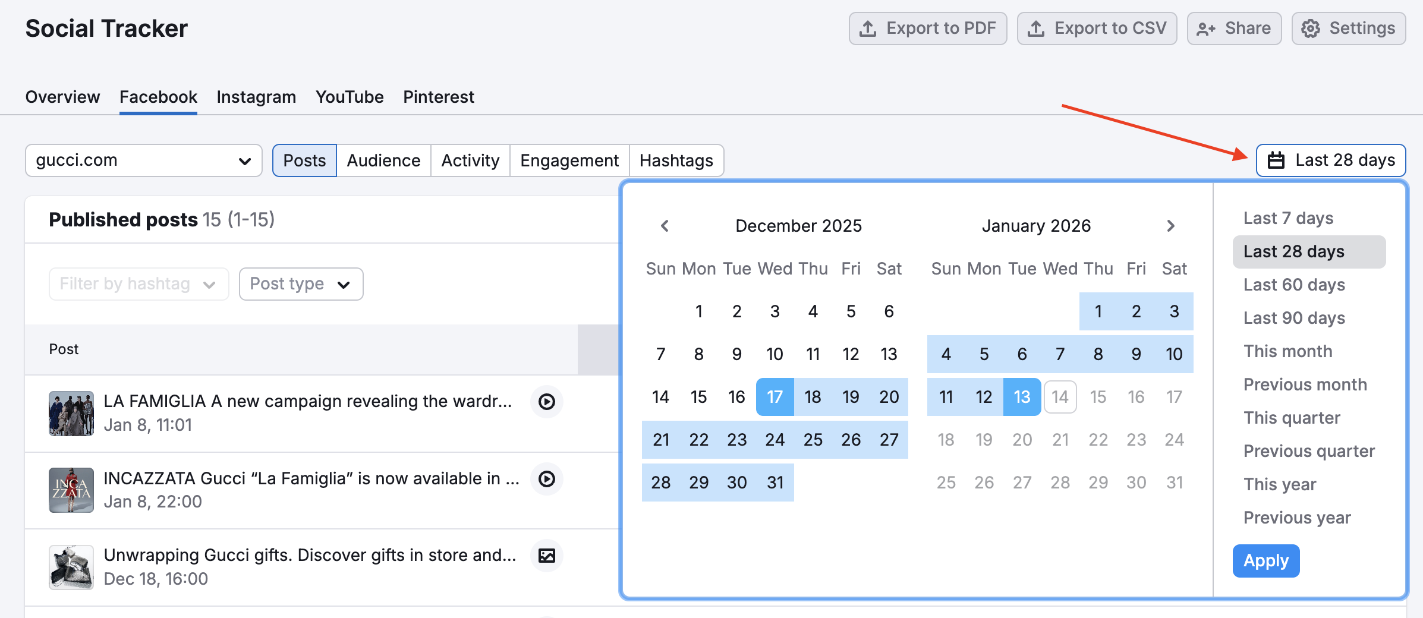
Task: Select December 17 in the calendar
Action: click(x=775, y=396)
